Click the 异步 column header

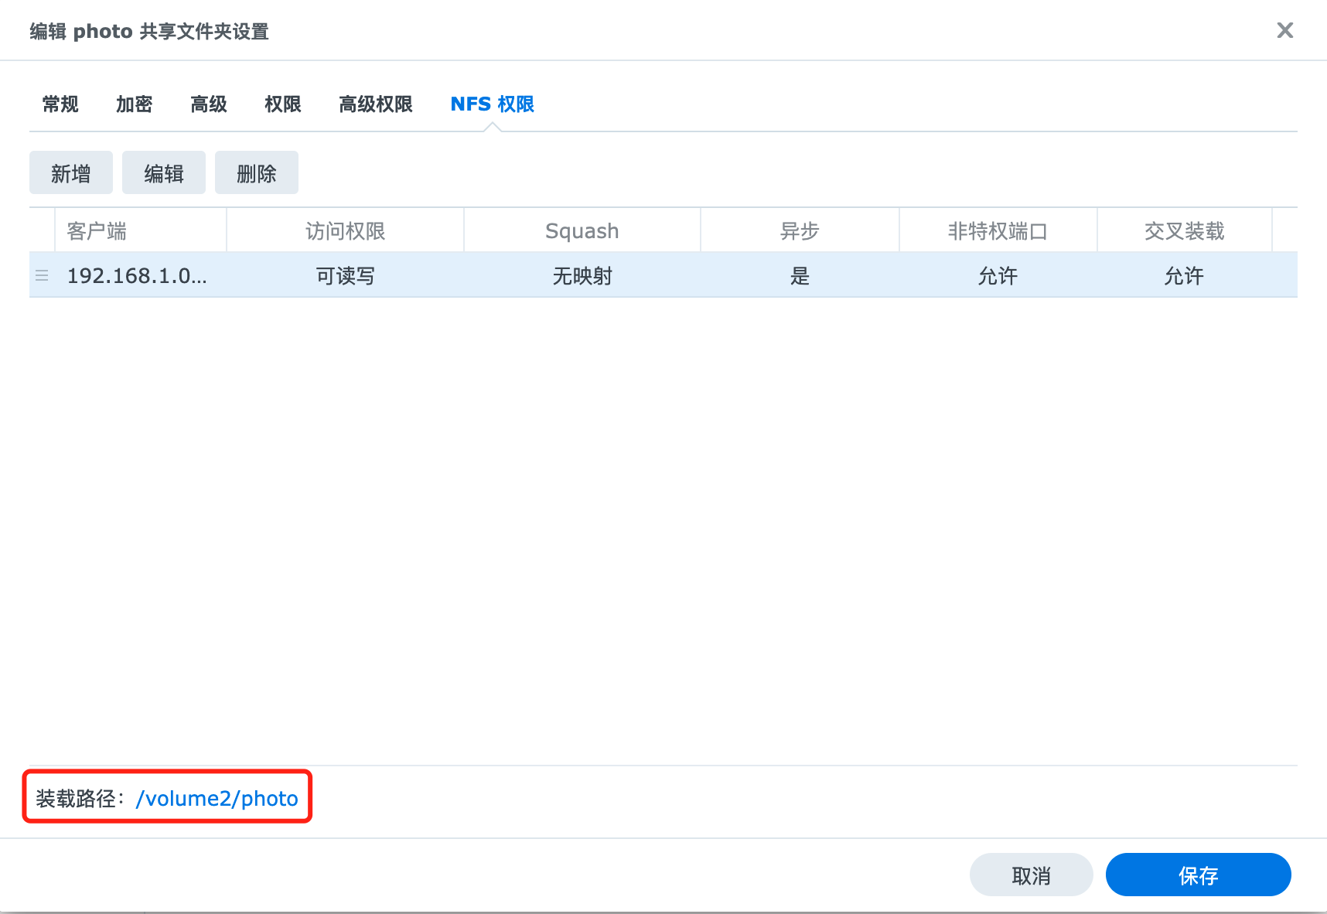click(x=800, y=230)
